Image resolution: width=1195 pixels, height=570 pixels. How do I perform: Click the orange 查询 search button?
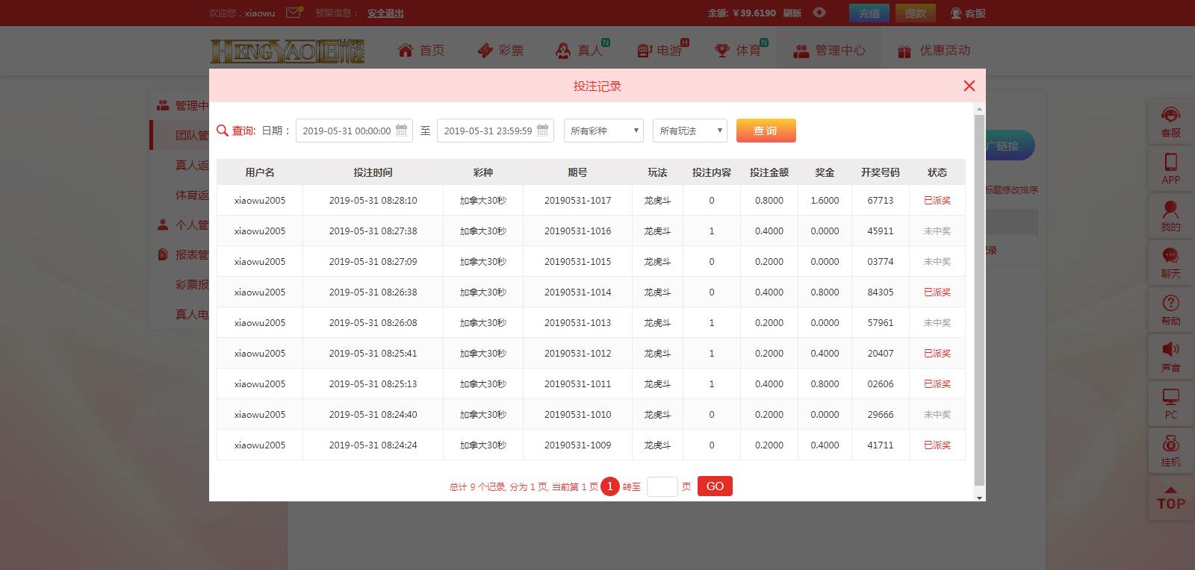(766, 131)
